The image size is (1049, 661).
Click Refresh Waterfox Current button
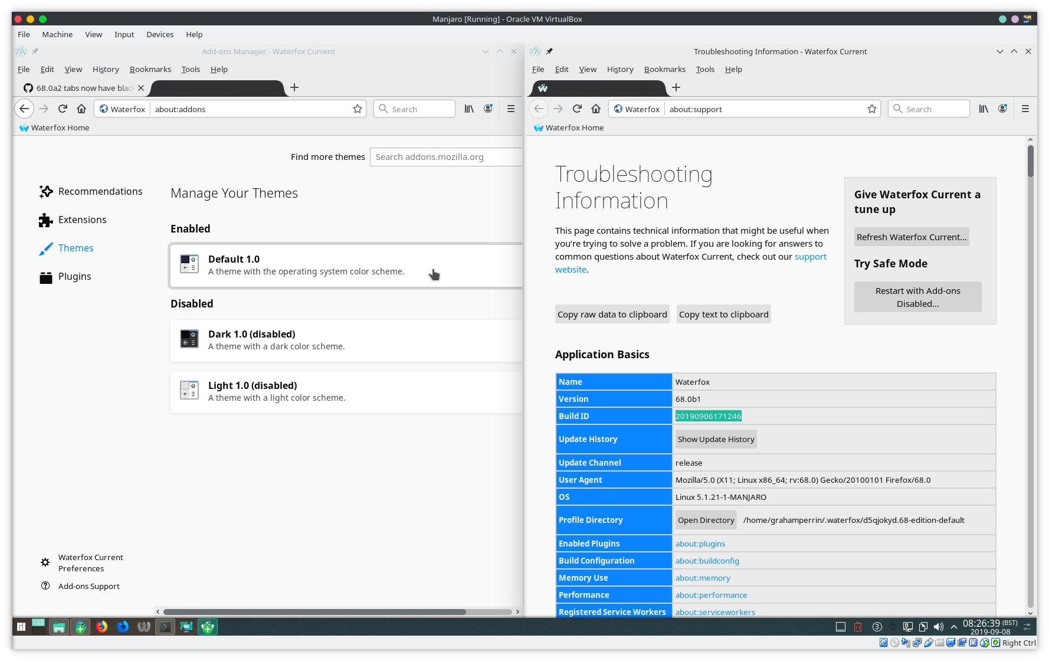coord(912,237)
